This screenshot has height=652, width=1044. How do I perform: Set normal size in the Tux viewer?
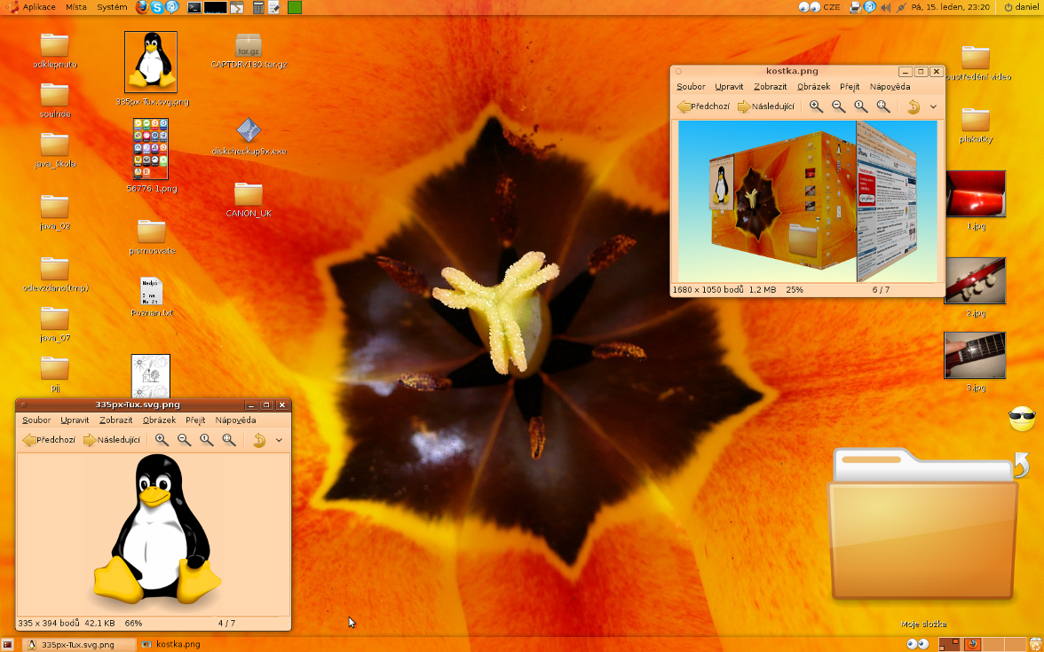206,440
